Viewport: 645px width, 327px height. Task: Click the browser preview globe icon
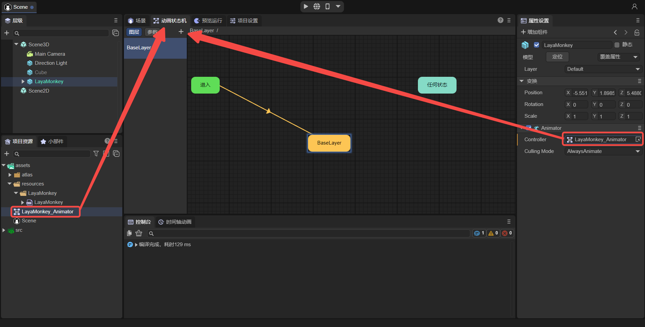[317, 6]
